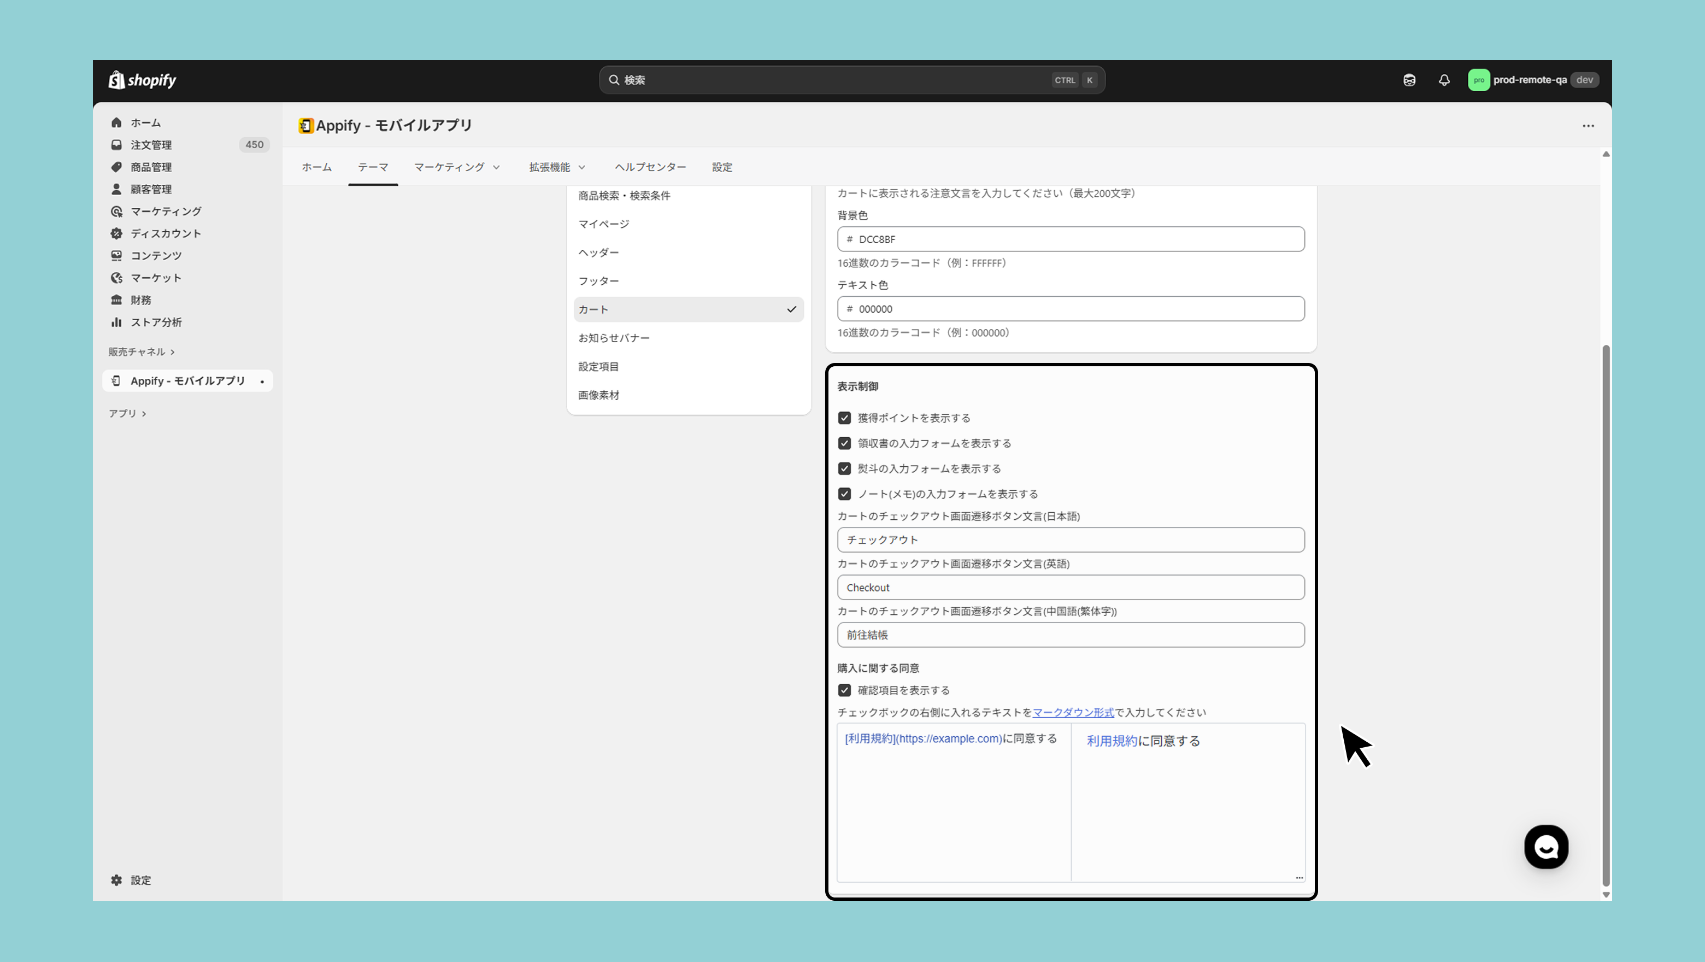Click the Shopify logo
The width and height of the screenshot is (1705, 962).
point(142,80)
